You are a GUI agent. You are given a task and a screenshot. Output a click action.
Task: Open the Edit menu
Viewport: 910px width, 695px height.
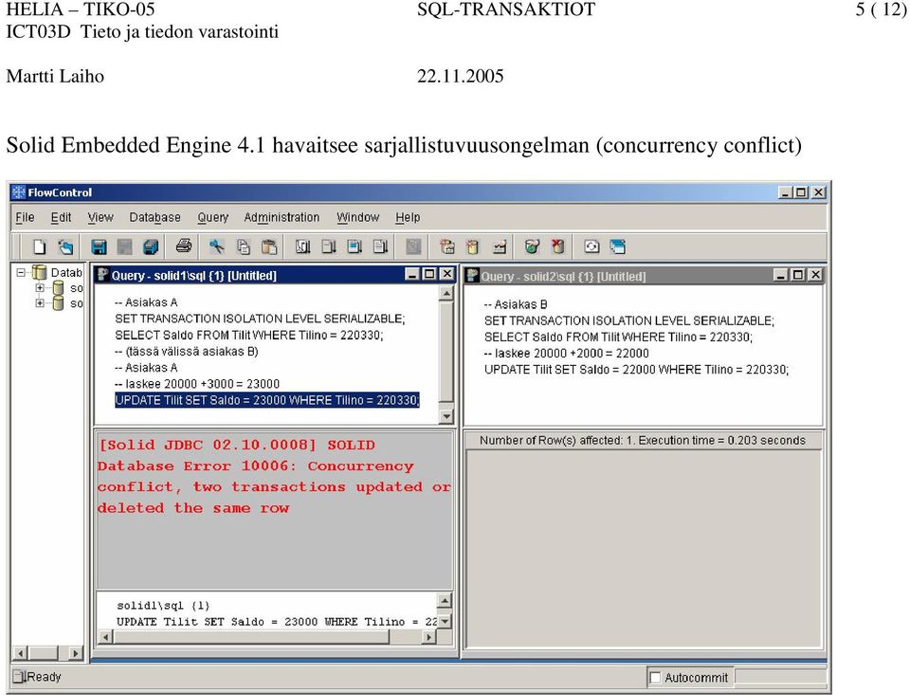(61, 217)
